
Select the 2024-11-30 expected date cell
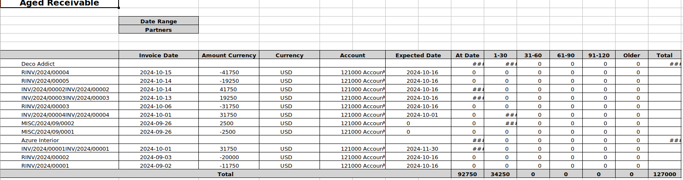422,149
